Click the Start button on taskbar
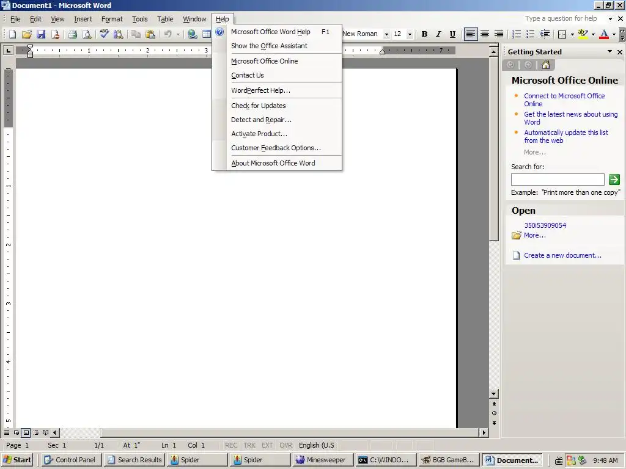Image resolution: width=626 pixels, height=469 pixels. click(17, 460)
